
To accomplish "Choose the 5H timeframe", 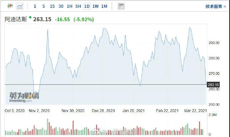I will [78, 6].
